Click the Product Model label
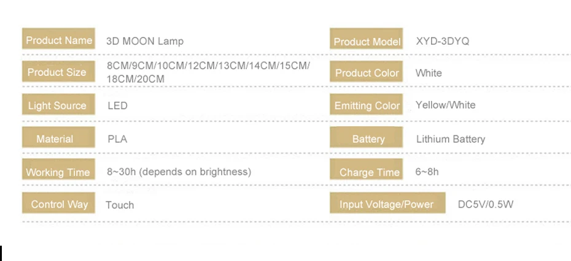Image resolution: width=571 pixels, height=261 pixels. click(x=367, y=41)
